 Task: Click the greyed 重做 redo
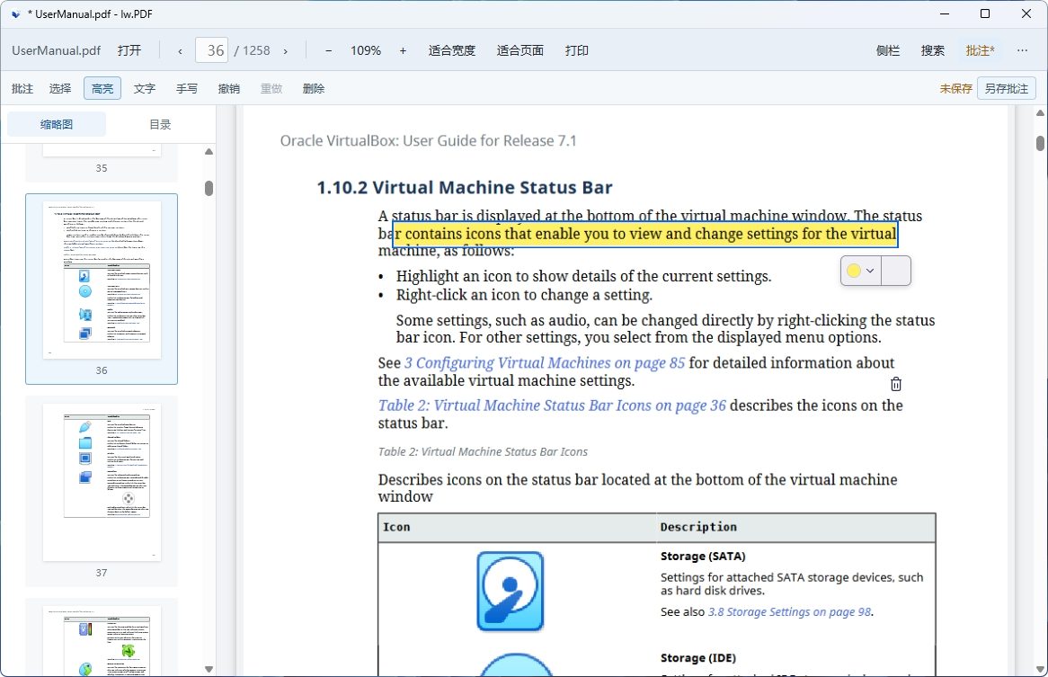pyautogui.click(x=271, y=88)
